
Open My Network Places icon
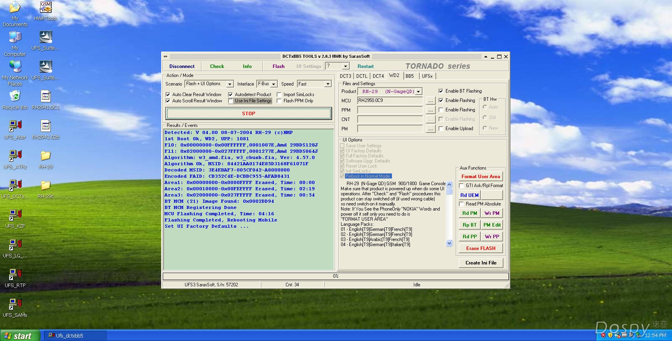pos(15,73)
